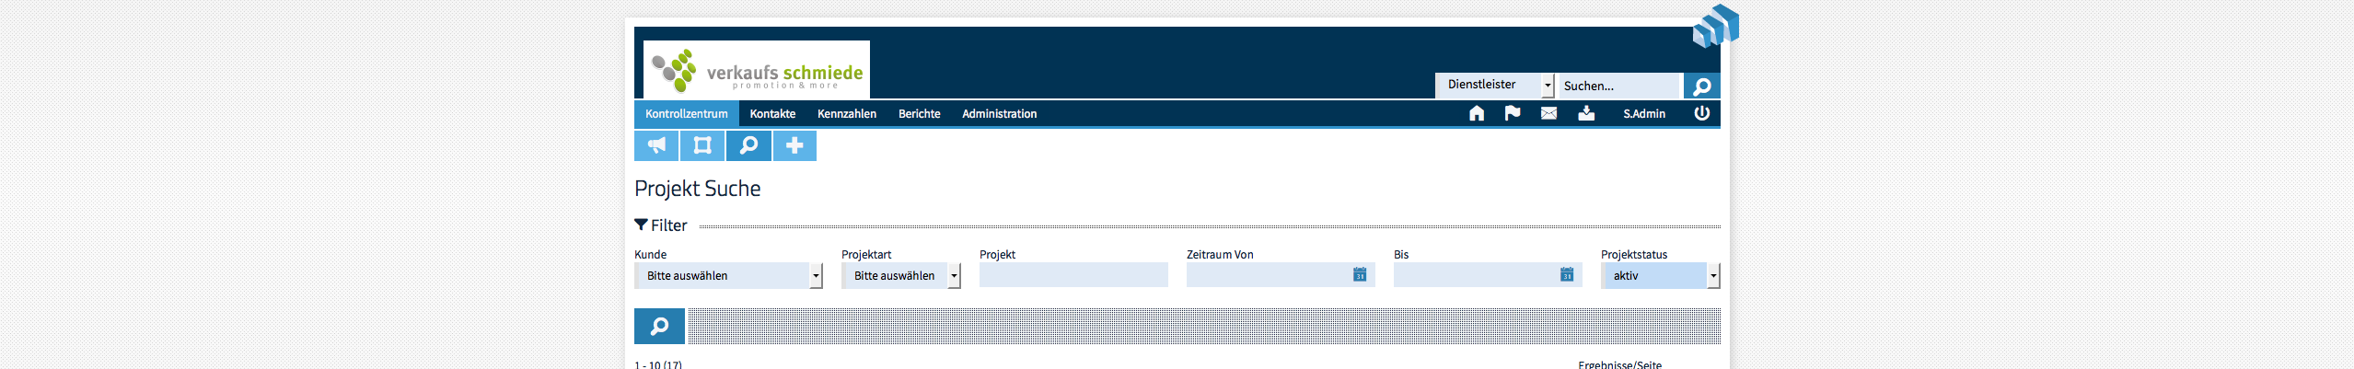Open the Berichte menu
The width and height of the screenshot is (2354, 369).
(920, 113)
